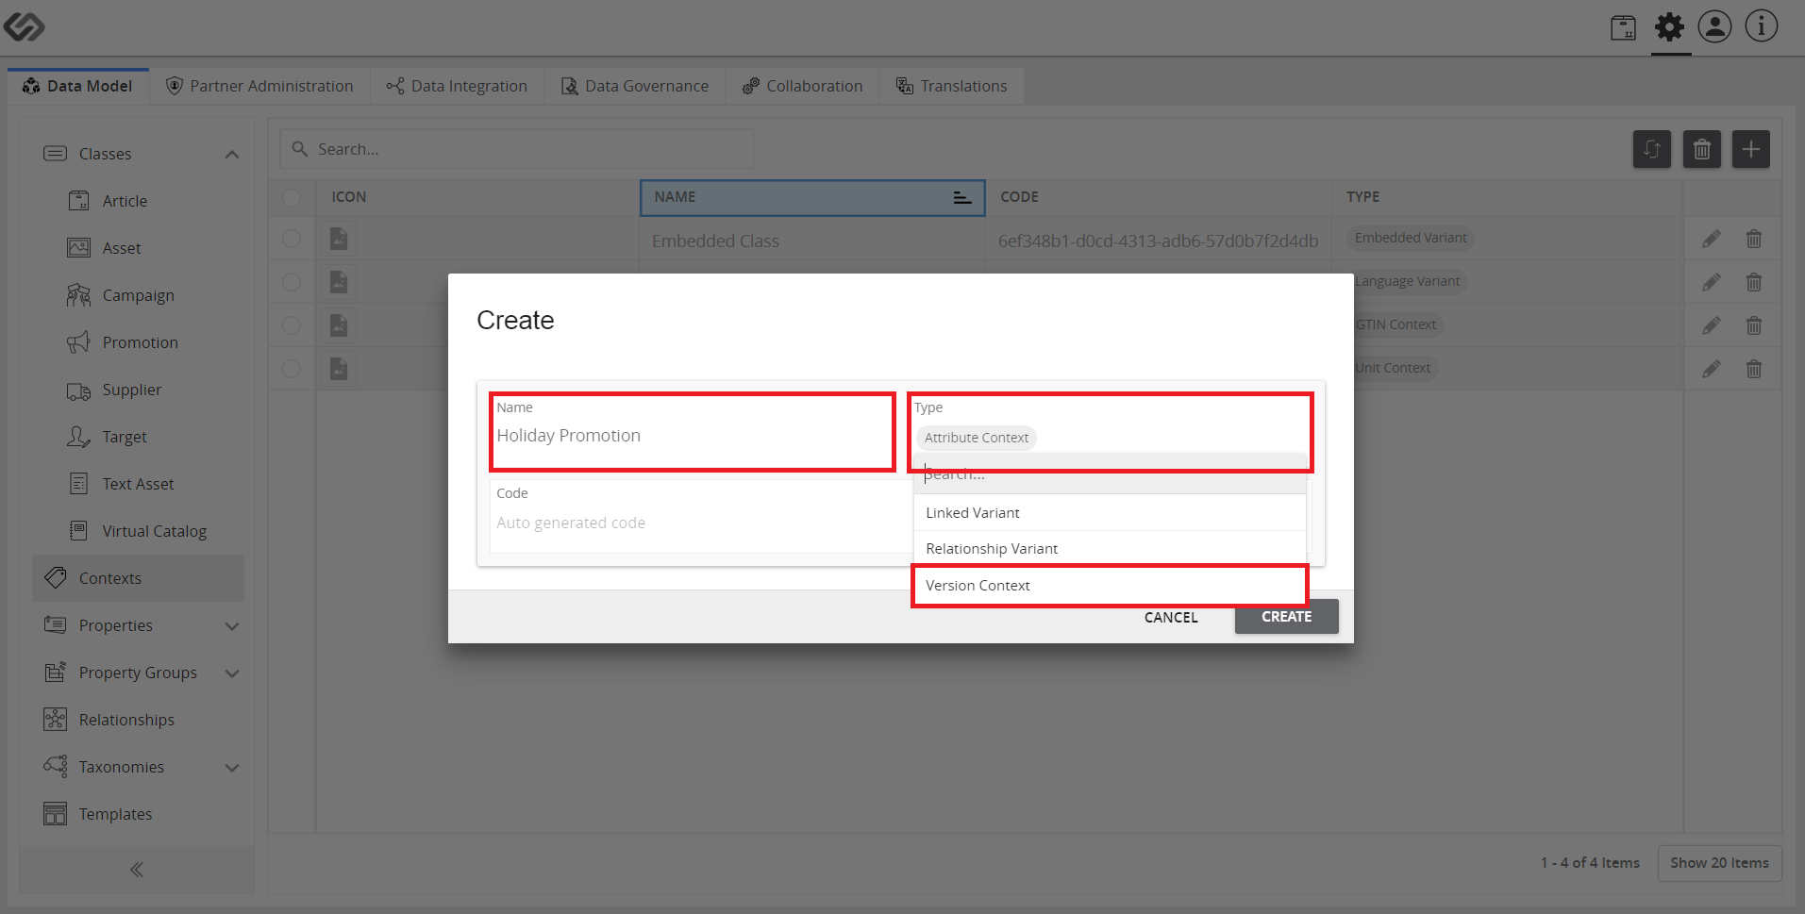
Task: Delete the GTIN Context row
Action: [1753, 325]
